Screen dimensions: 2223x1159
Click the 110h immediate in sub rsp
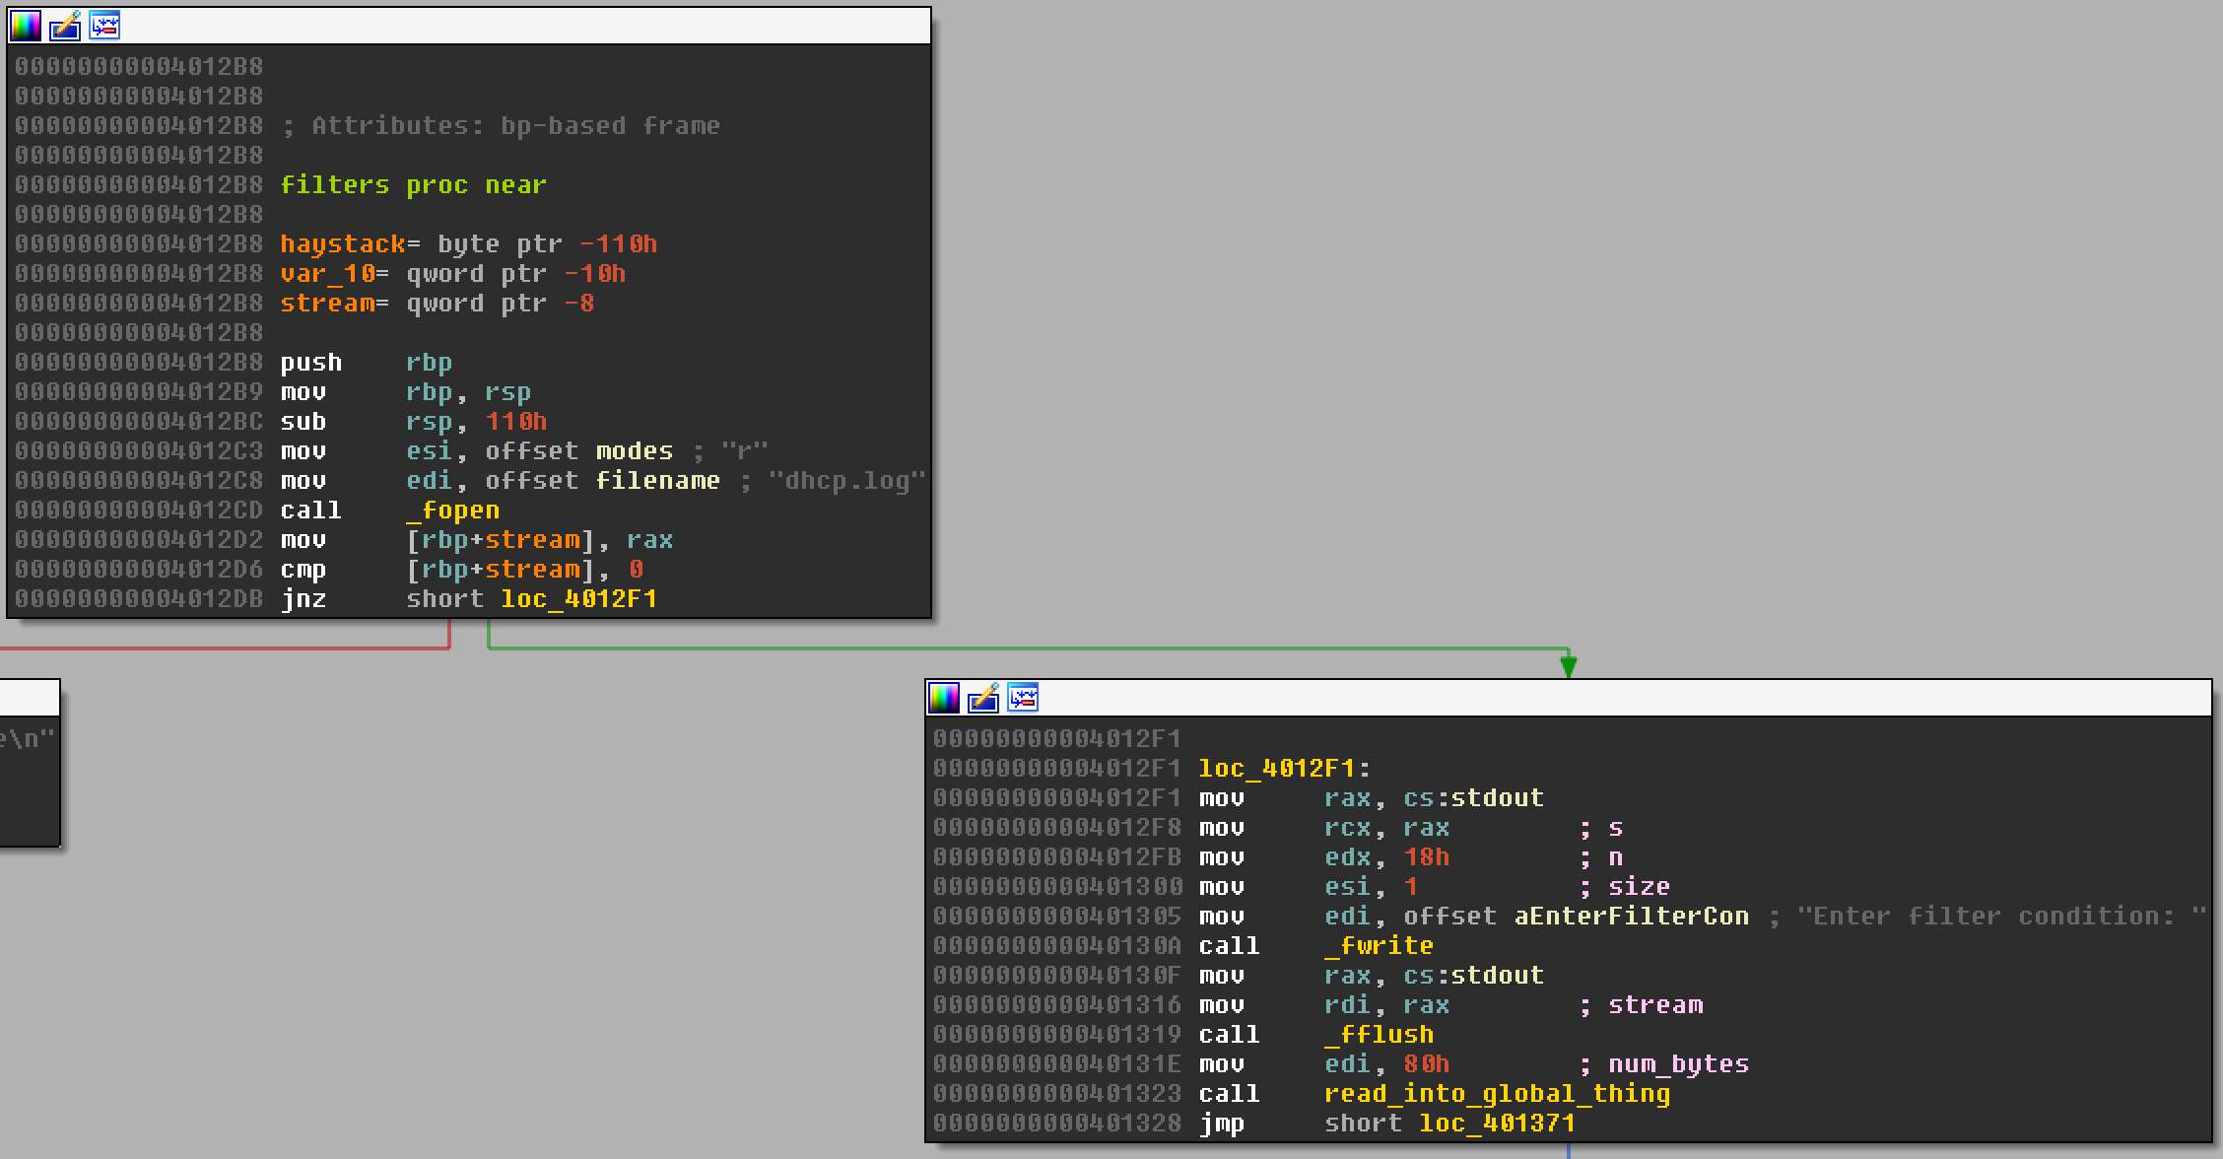pos(515,422)
